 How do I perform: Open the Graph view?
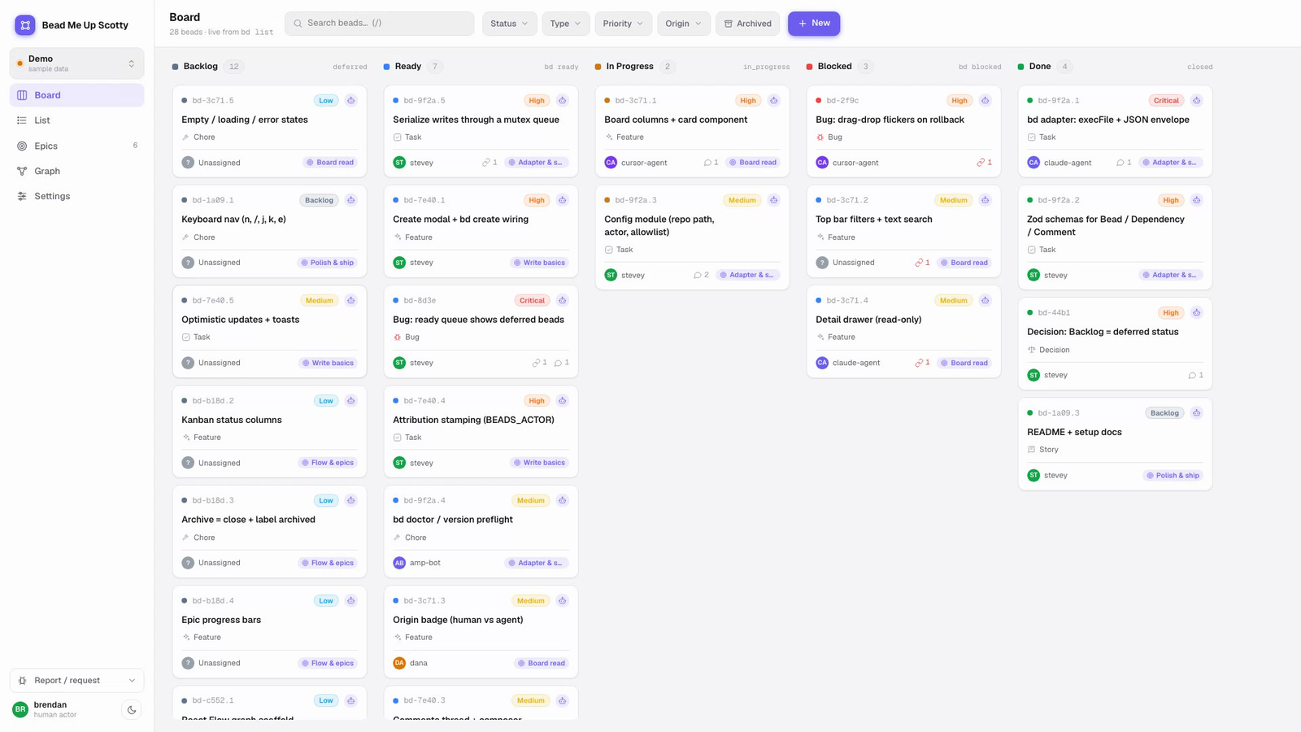76,171
